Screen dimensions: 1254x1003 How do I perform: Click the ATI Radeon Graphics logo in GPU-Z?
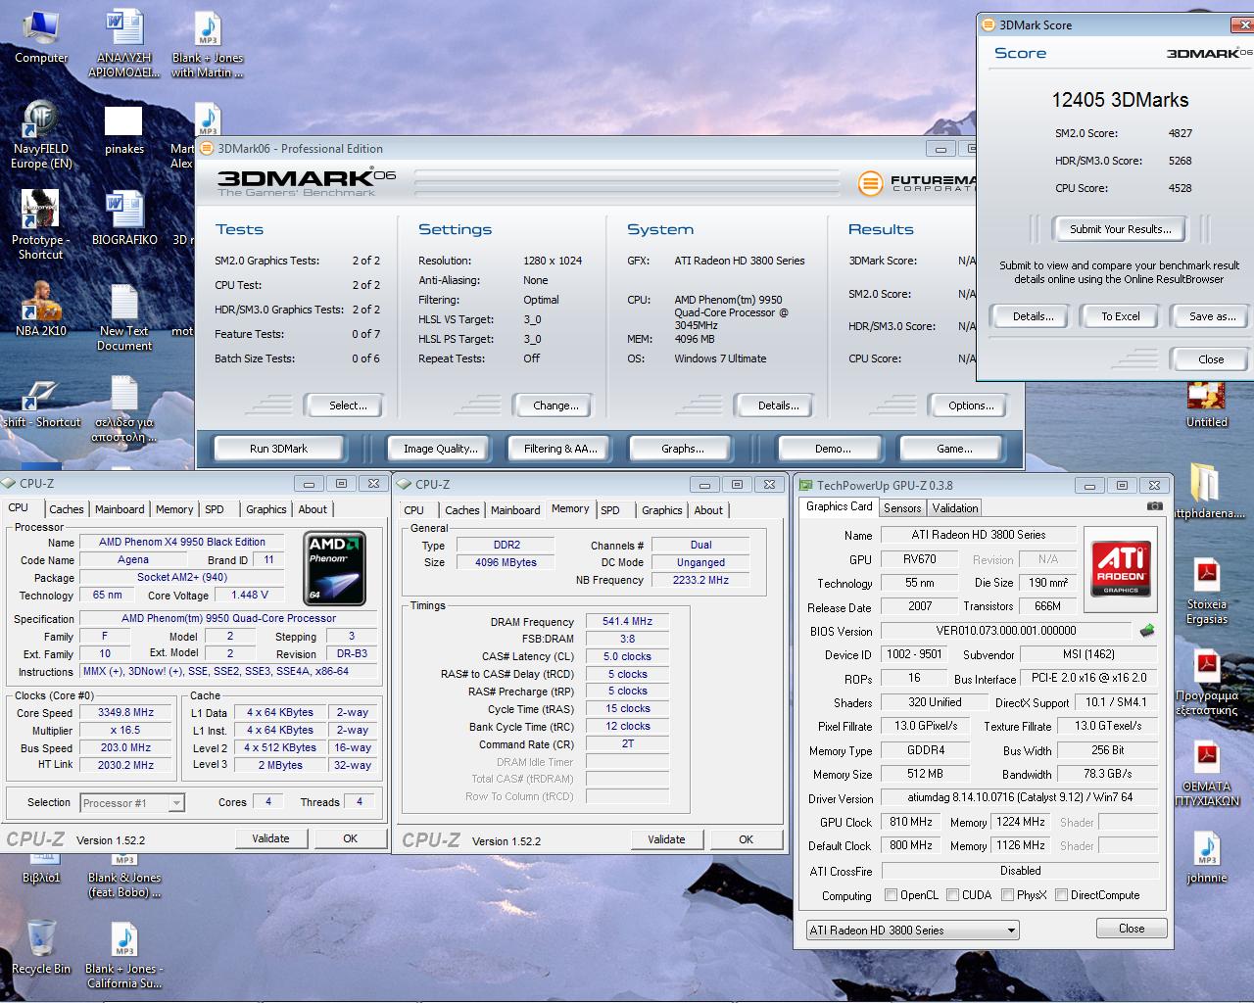(1121, 570)
